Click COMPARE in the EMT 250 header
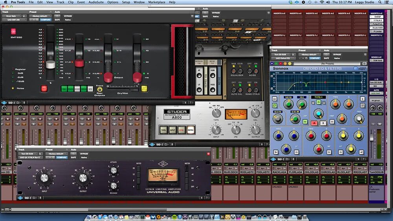Screen dimensions: 393x221 (45, 20)
